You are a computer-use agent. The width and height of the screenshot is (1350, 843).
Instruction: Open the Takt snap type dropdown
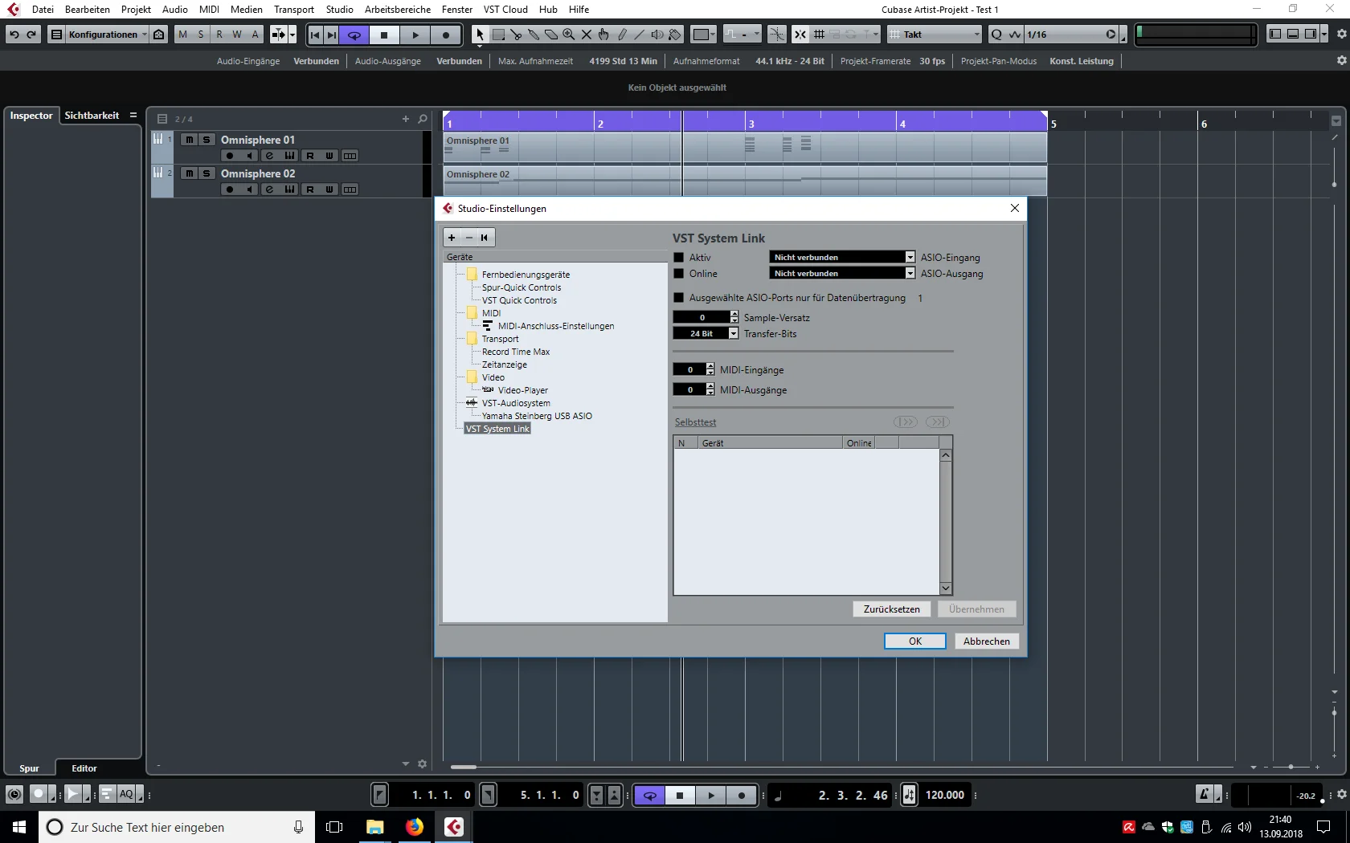(x=935, y=35)
